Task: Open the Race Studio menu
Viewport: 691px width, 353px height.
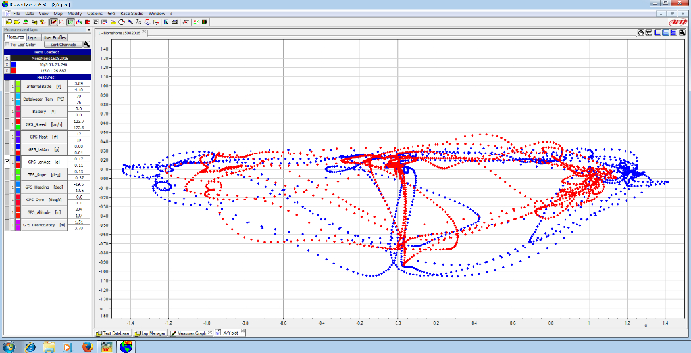Action: 132,14
